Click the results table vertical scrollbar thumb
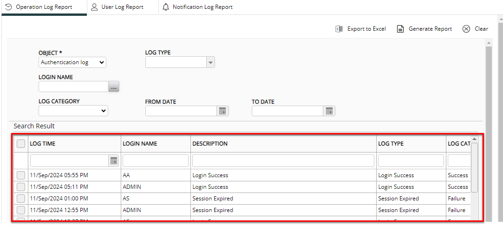This screenshot has height=226, width=503. [x=475, y=167]
